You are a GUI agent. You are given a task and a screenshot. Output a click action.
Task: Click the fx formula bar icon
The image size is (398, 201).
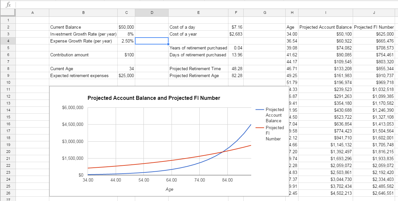5,4
